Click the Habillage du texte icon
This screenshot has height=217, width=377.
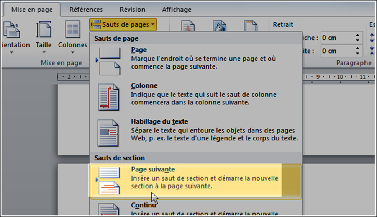pos(108,133)
